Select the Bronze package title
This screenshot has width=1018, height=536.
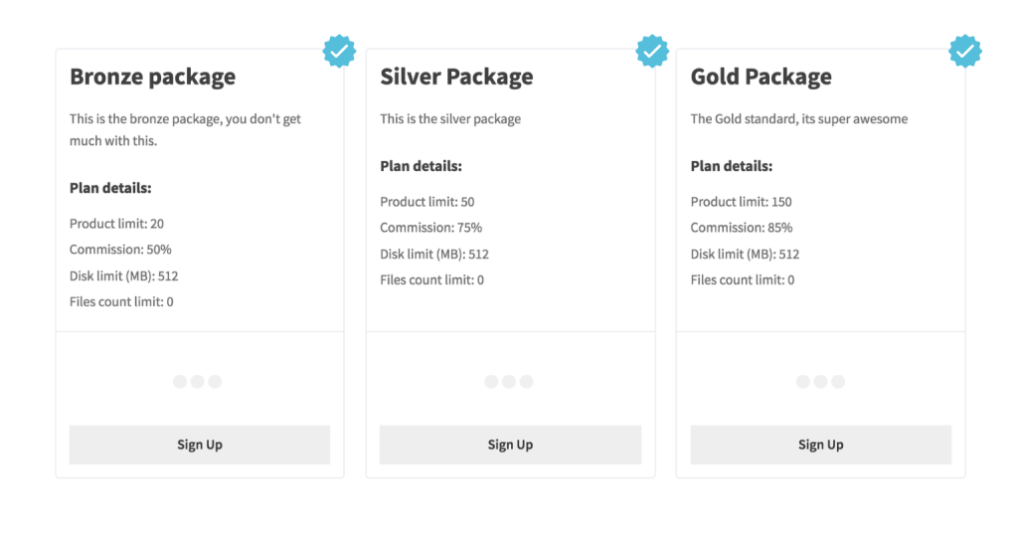point(152,77)
